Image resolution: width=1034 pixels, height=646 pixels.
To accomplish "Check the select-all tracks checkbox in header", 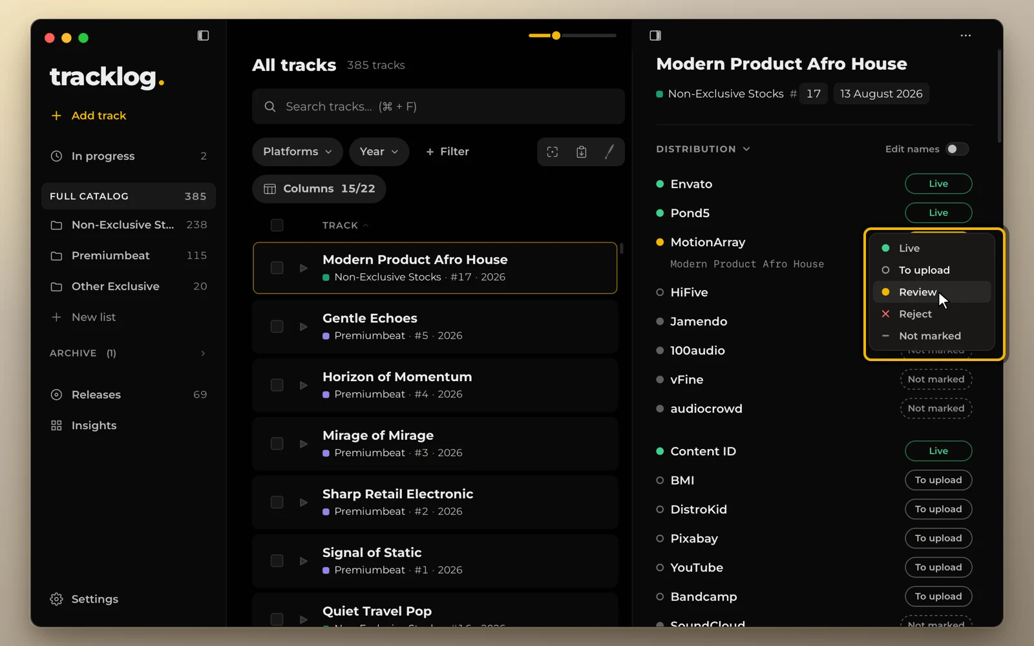I will pos(277,225).
